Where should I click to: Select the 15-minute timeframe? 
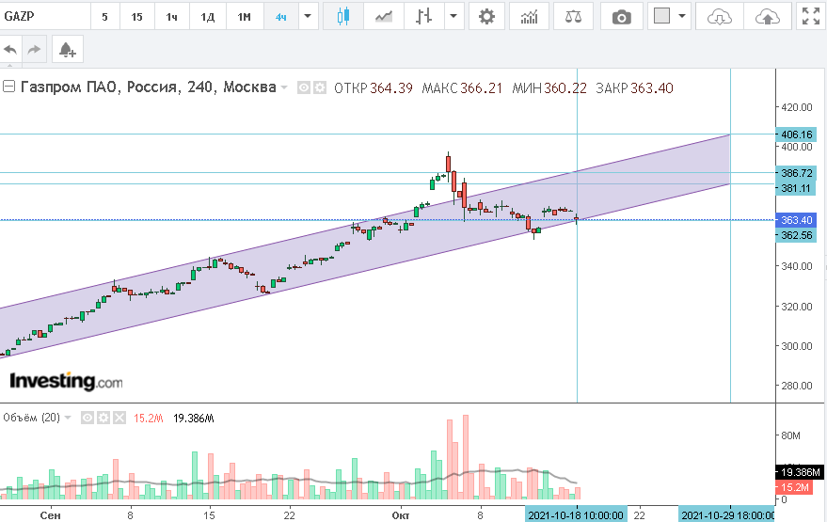coord(136,16)
